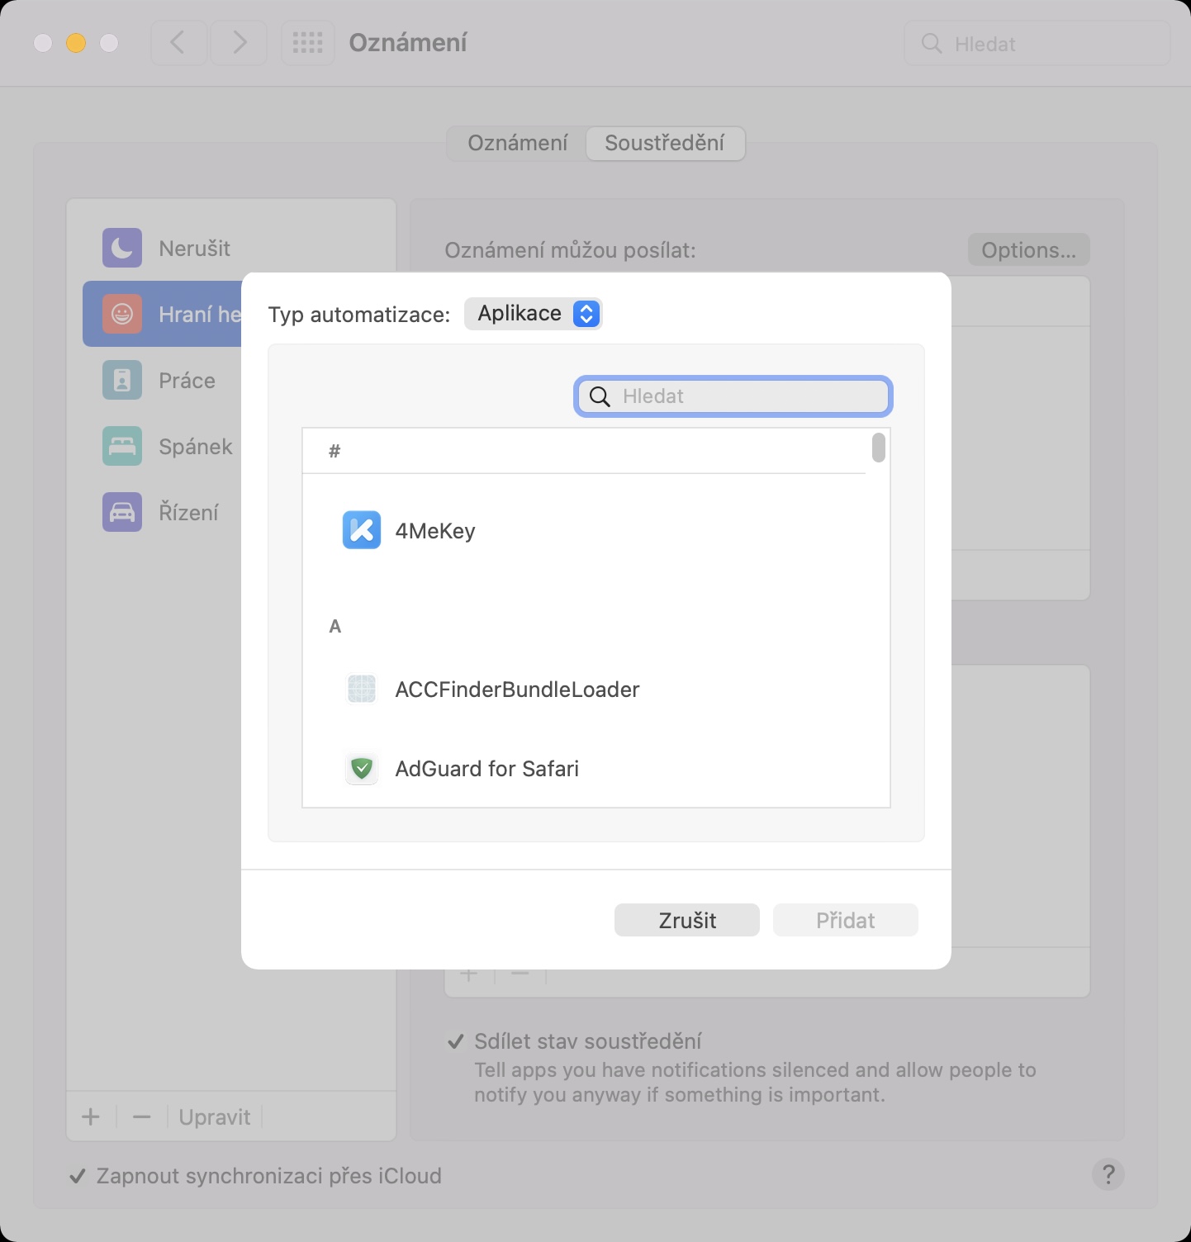Click the Upravit button in the sidebar
Viewport: 1191px width, 1242px height.
click(x=215, y=1117)
